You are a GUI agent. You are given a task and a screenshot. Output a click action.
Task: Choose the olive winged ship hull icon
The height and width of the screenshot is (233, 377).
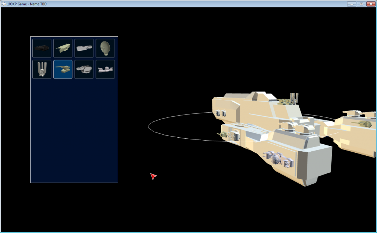coord(63,48)
